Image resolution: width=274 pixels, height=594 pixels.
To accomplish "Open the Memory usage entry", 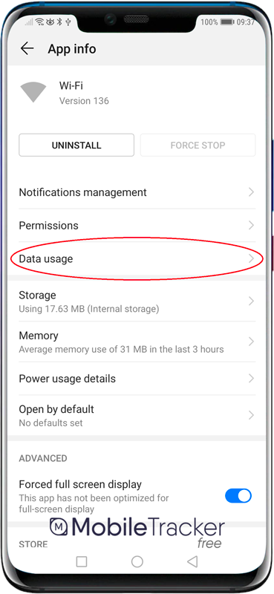I will click(137, 342).
